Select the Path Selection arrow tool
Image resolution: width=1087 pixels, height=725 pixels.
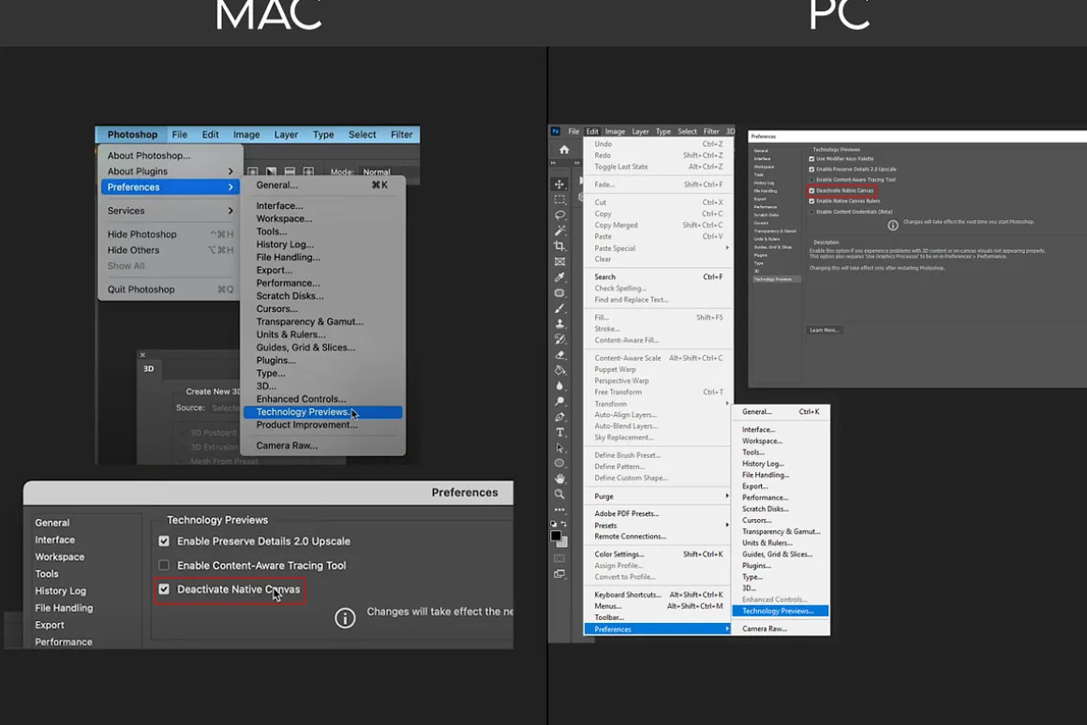(x=559, y=448)
